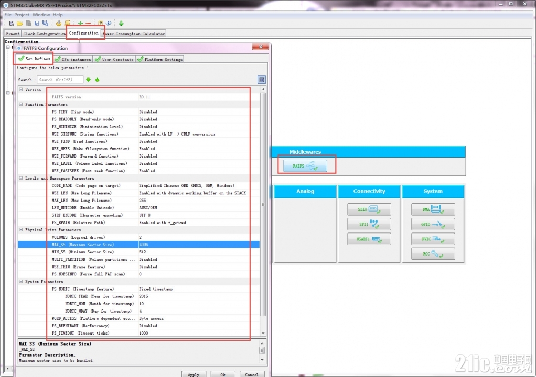Click the USE_STRFUNC CRLF conversion value
Viewport: 536px width, 377px height.
[x=177, y=134]
